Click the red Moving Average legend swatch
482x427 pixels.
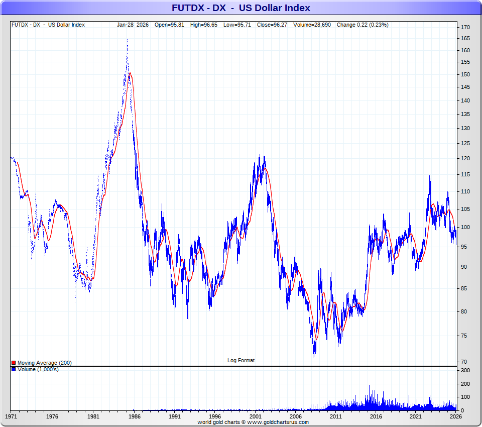click(14, 363)
